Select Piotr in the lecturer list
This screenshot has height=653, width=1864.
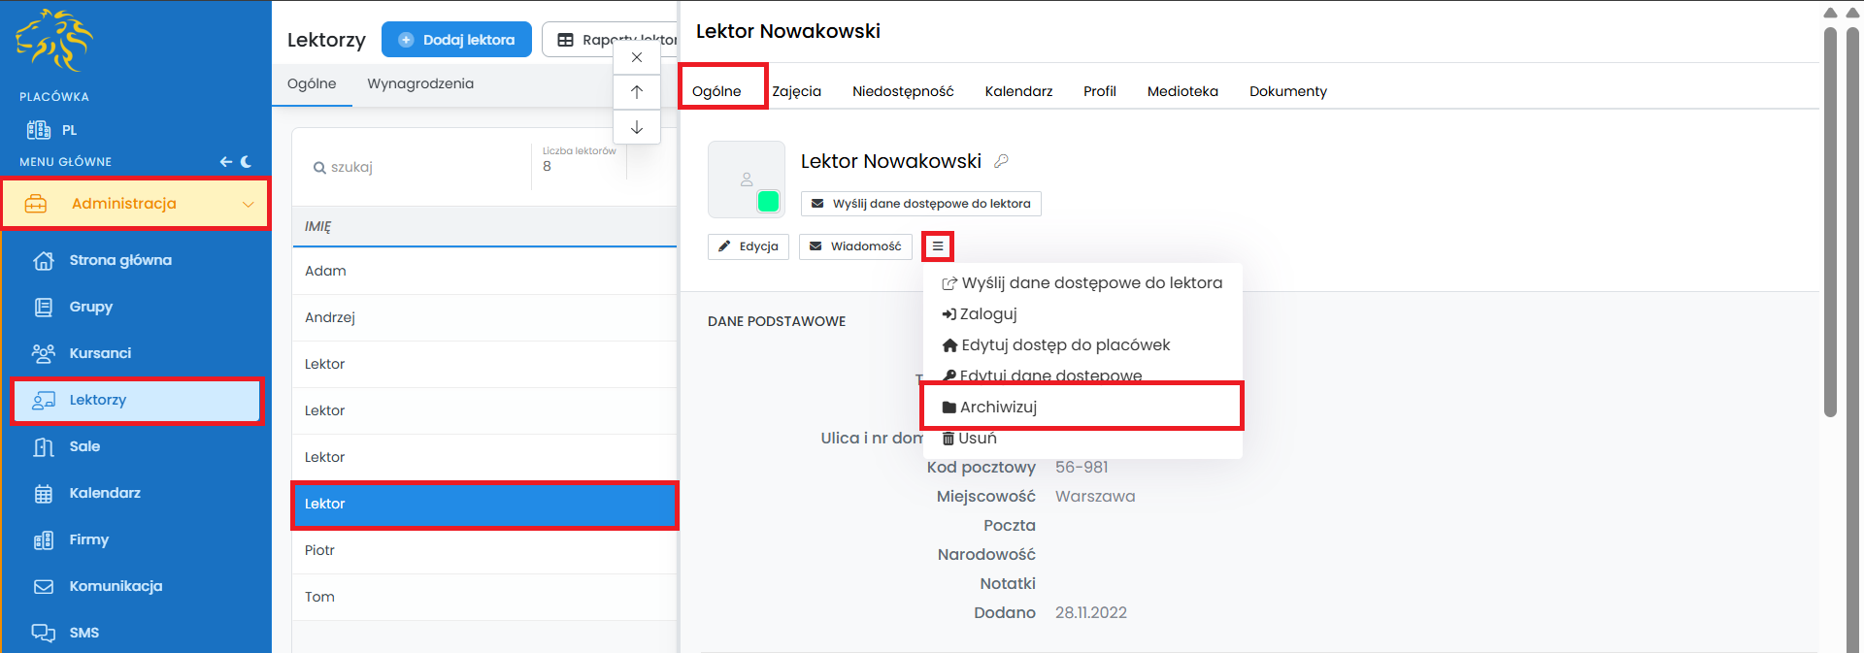pos(320,550)
